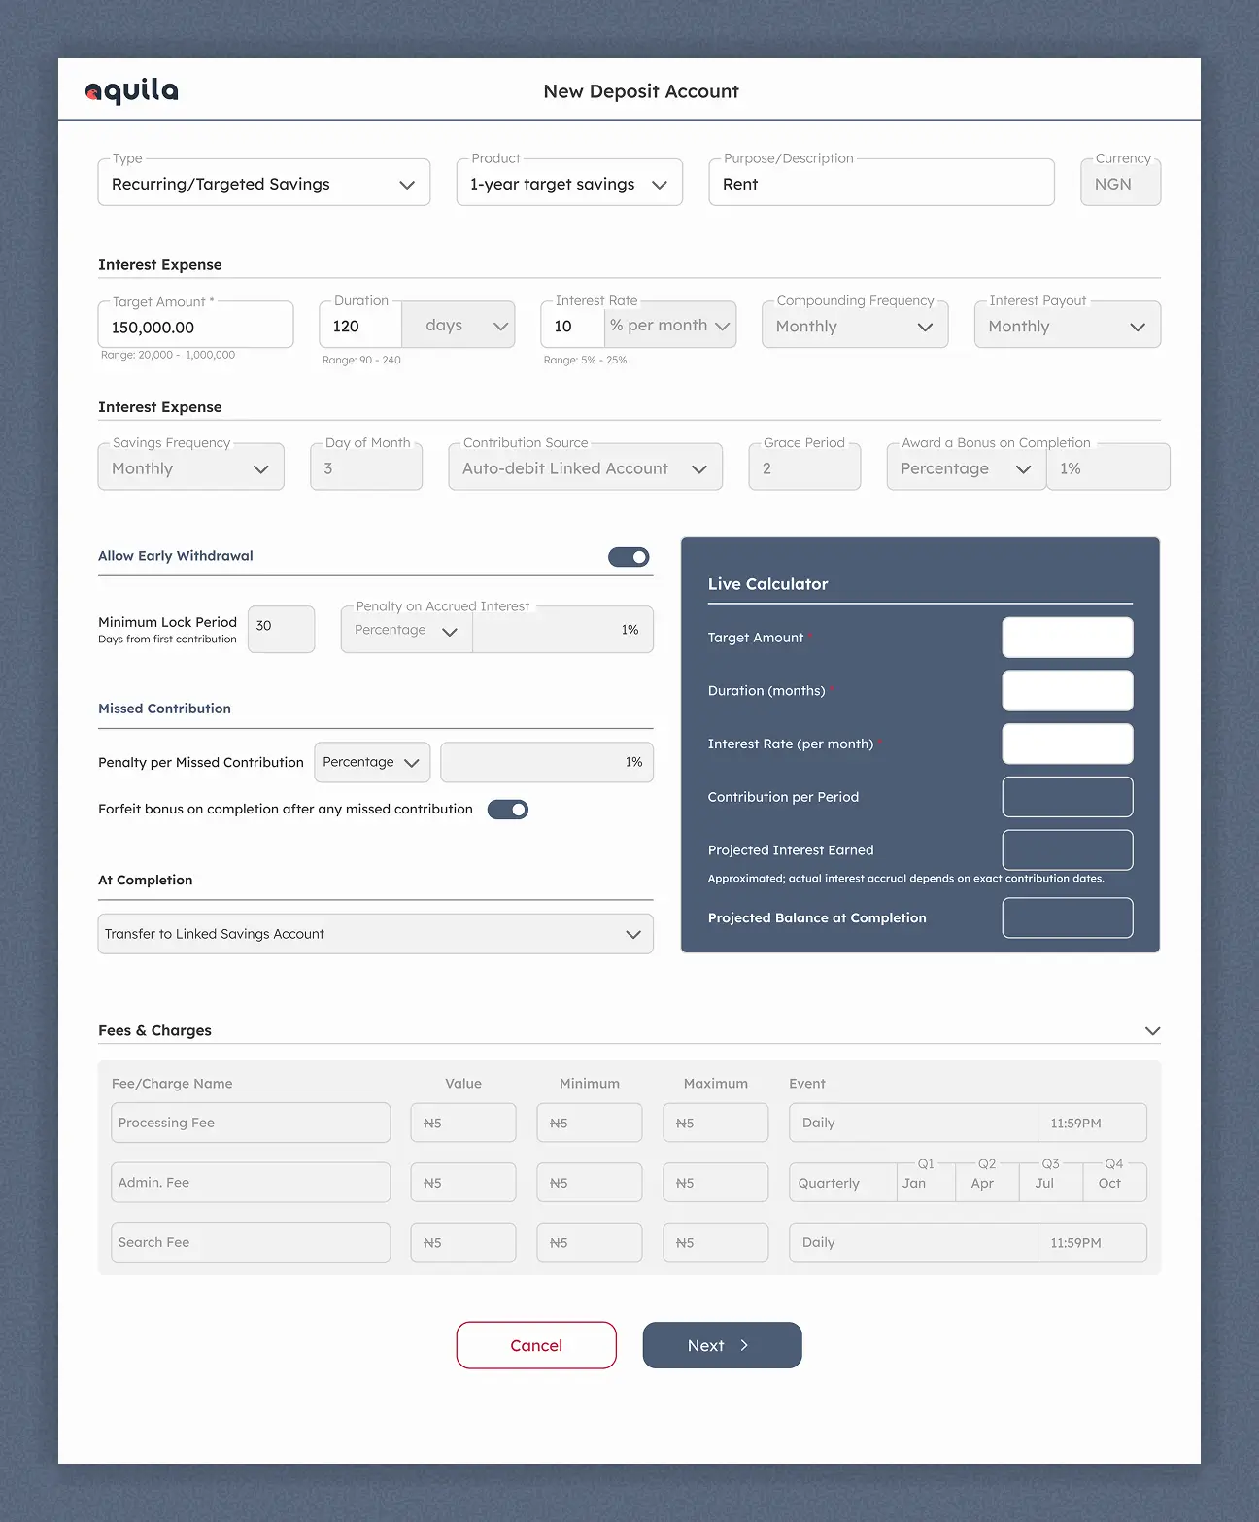Click the Contribution per Period field
The width and height of the screenshot is (1259, 1522).
[1068, 797]
